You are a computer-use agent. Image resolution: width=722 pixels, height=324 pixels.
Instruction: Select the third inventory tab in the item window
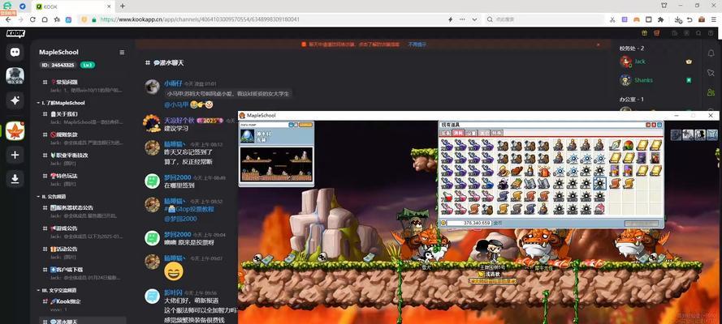point(472,133)
